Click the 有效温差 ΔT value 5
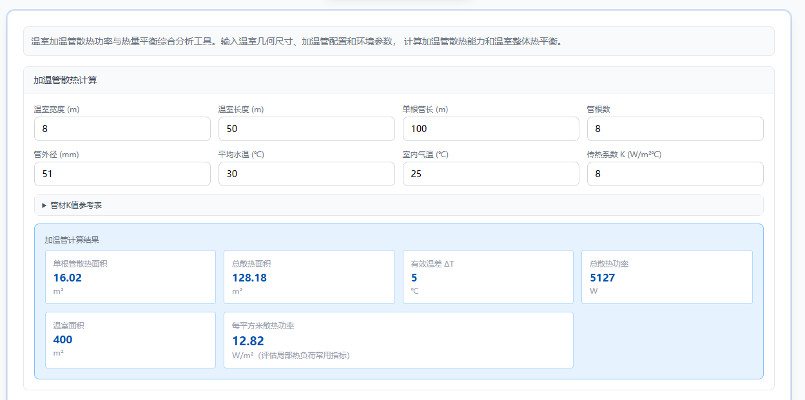805x400 pixels. (414, 278)
